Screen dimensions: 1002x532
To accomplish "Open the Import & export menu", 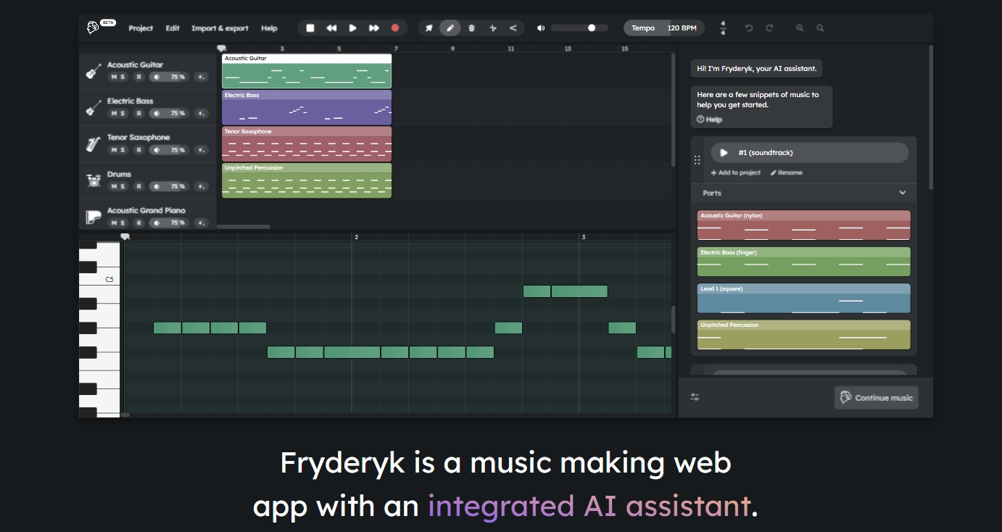I will [x=220, y=28].
